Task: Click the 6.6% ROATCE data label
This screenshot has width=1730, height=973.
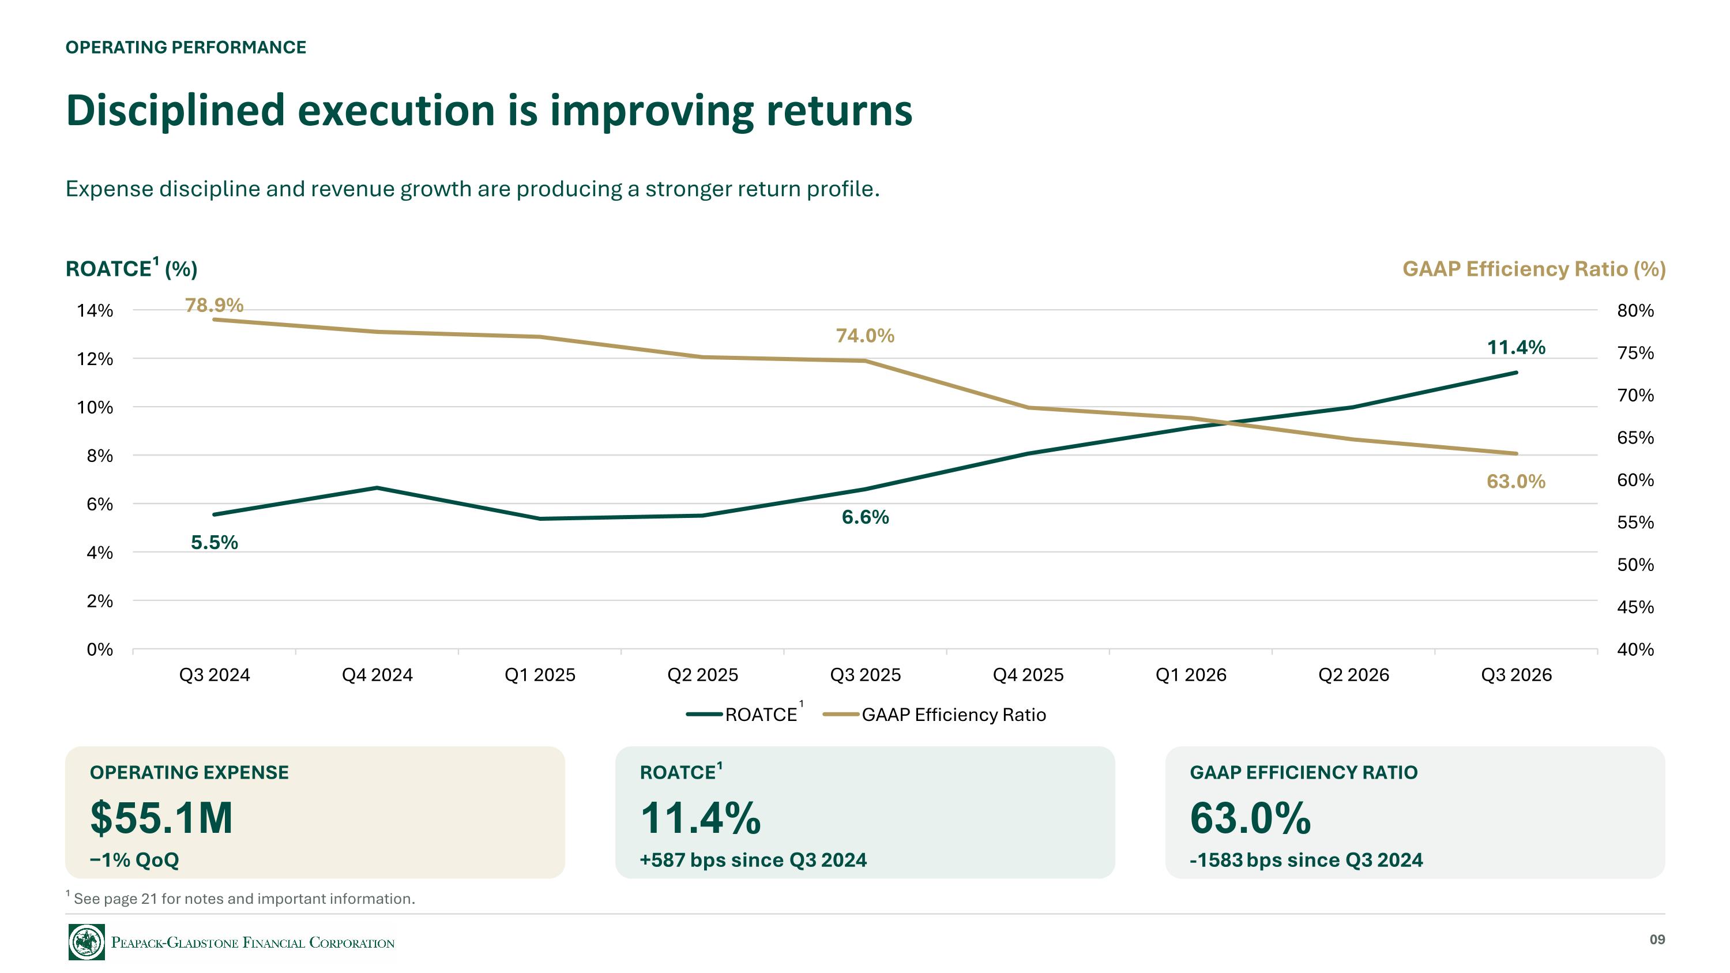Action: click(x=865, y=517)
